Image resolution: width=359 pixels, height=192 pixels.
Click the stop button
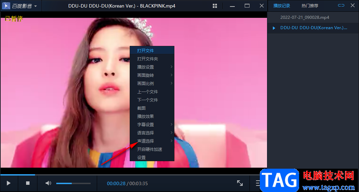[28, 183]
